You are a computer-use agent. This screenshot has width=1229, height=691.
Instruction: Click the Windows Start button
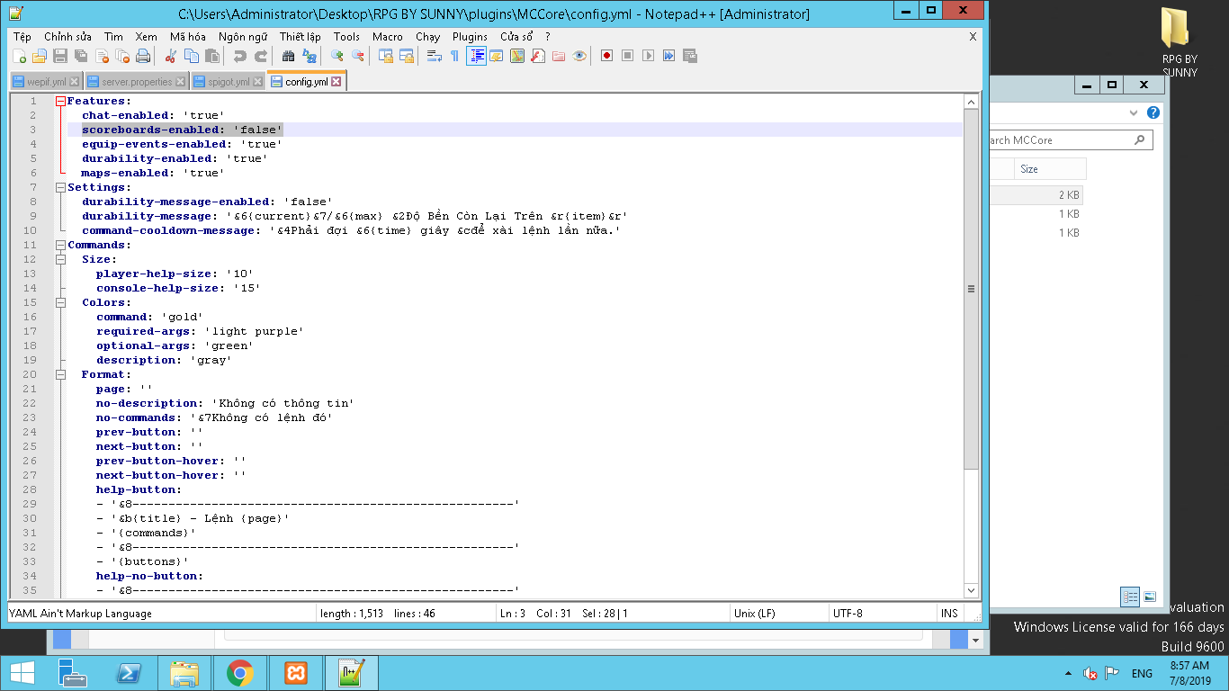click(x=22, y=673)
